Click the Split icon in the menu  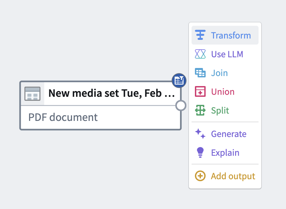tap(200, 110)
